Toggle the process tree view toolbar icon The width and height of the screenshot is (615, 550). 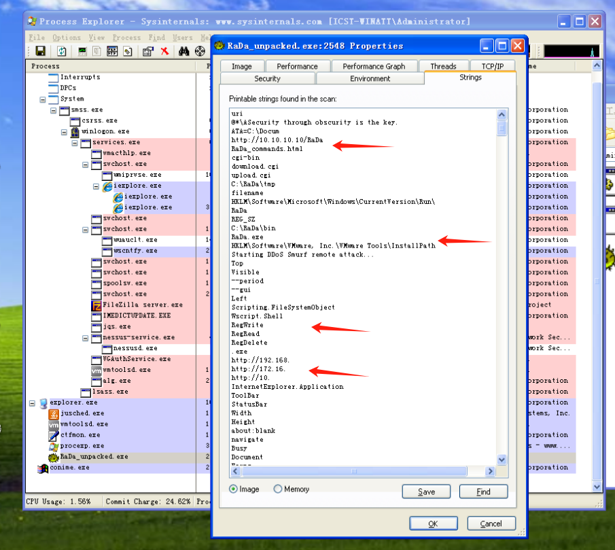pos(97,51)
